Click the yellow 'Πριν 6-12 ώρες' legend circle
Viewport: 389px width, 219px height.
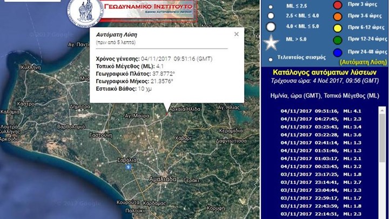point(338,28)
